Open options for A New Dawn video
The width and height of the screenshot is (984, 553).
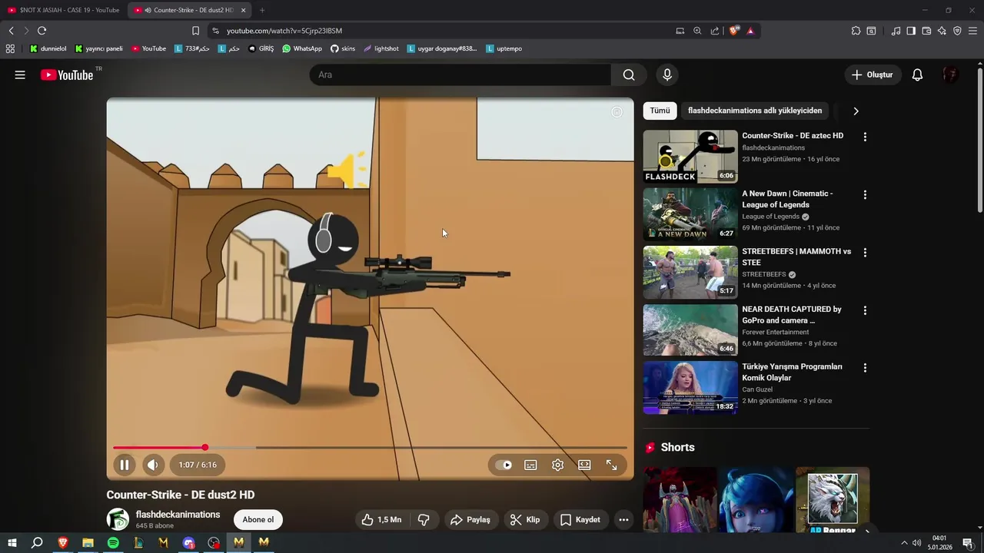(865, 195)
